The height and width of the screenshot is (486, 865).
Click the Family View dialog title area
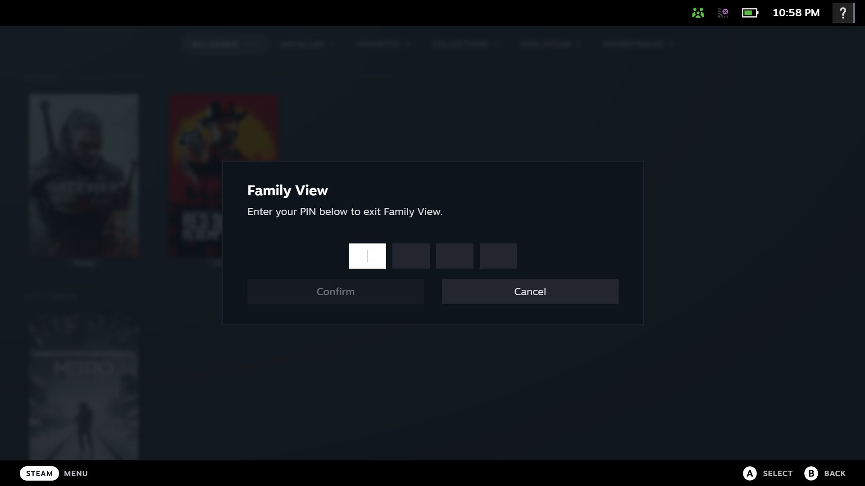287,190
